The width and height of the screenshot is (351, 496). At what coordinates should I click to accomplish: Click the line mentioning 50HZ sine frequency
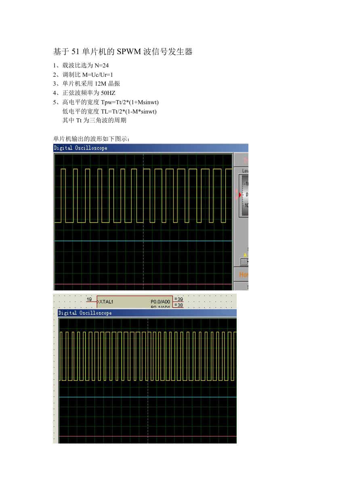(x=84, y=93)
